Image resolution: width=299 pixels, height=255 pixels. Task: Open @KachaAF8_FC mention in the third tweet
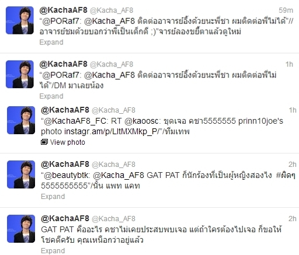click(x=75, y=121)
